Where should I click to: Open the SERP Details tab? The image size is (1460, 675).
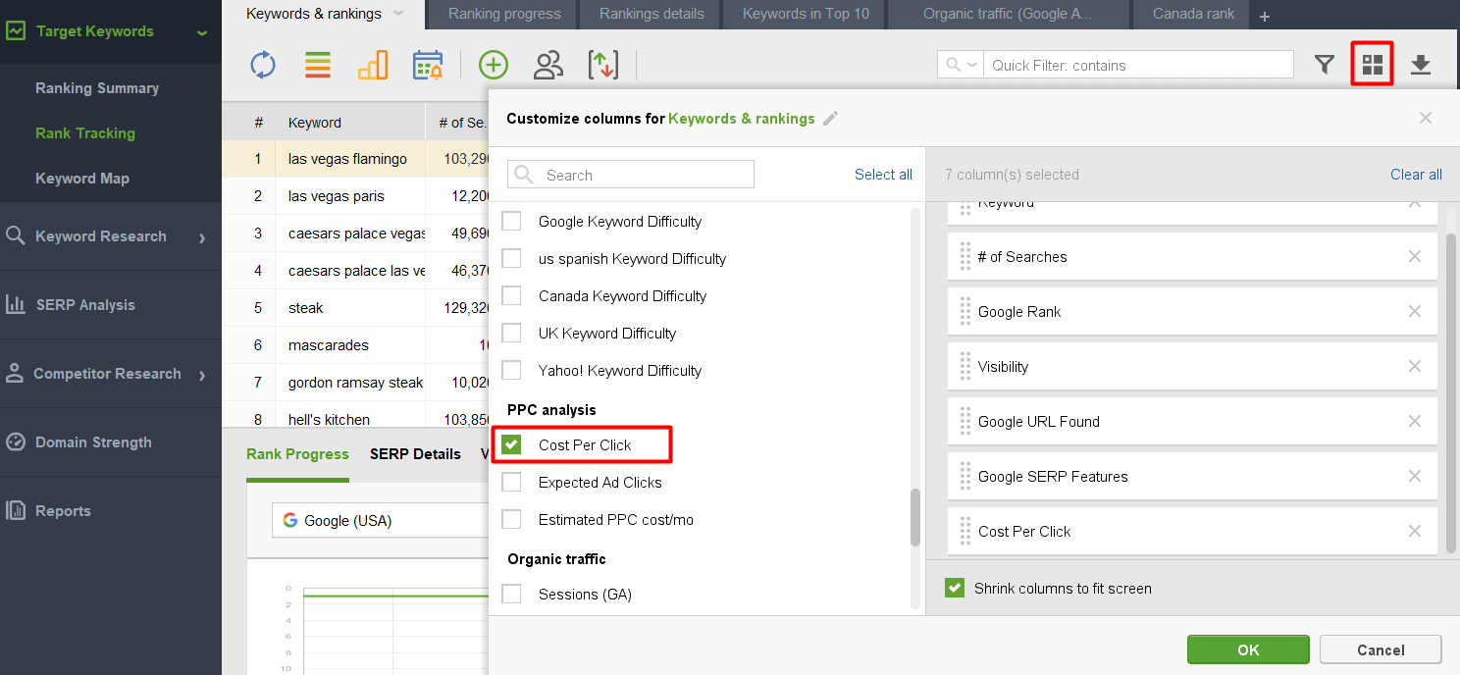415,454
